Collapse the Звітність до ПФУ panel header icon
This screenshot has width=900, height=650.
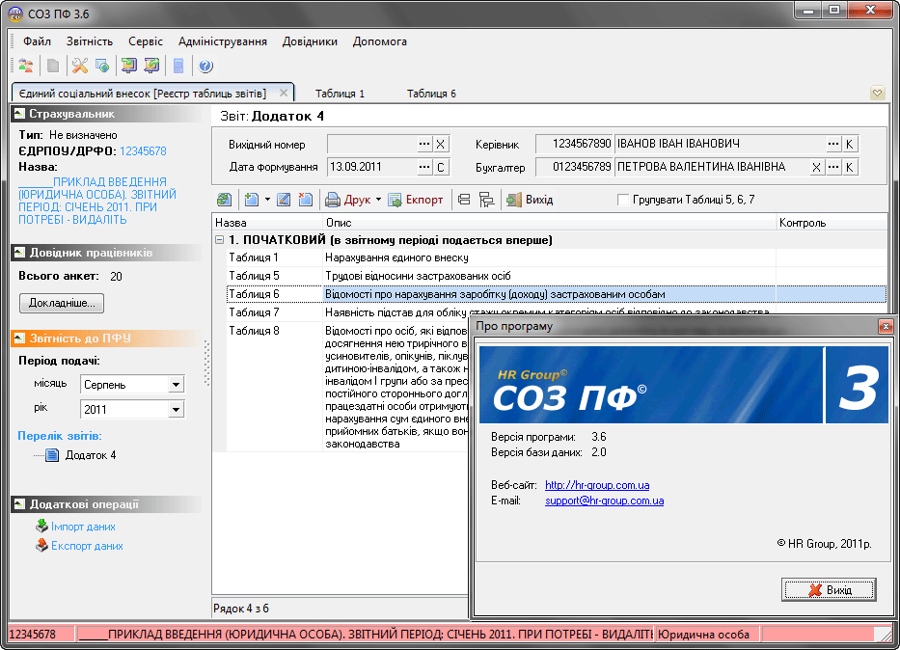click(19, 339)
